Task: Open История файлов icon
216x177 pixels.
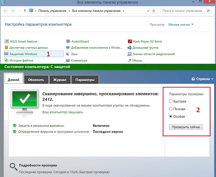Action: coord(6,60)
